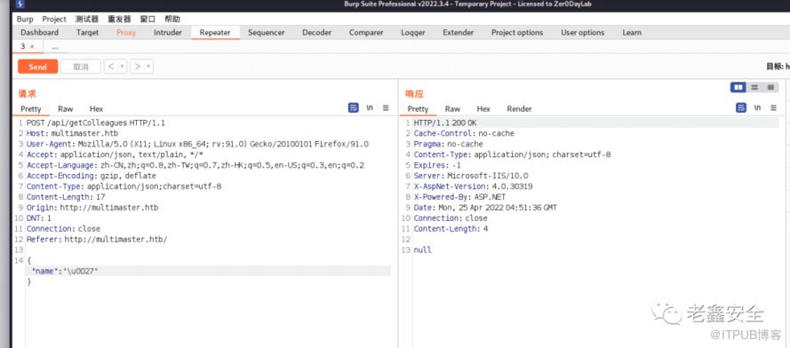790x348 pixels.
Task: Open response panel hamburger options menu
Action: (x=773, y=107)
